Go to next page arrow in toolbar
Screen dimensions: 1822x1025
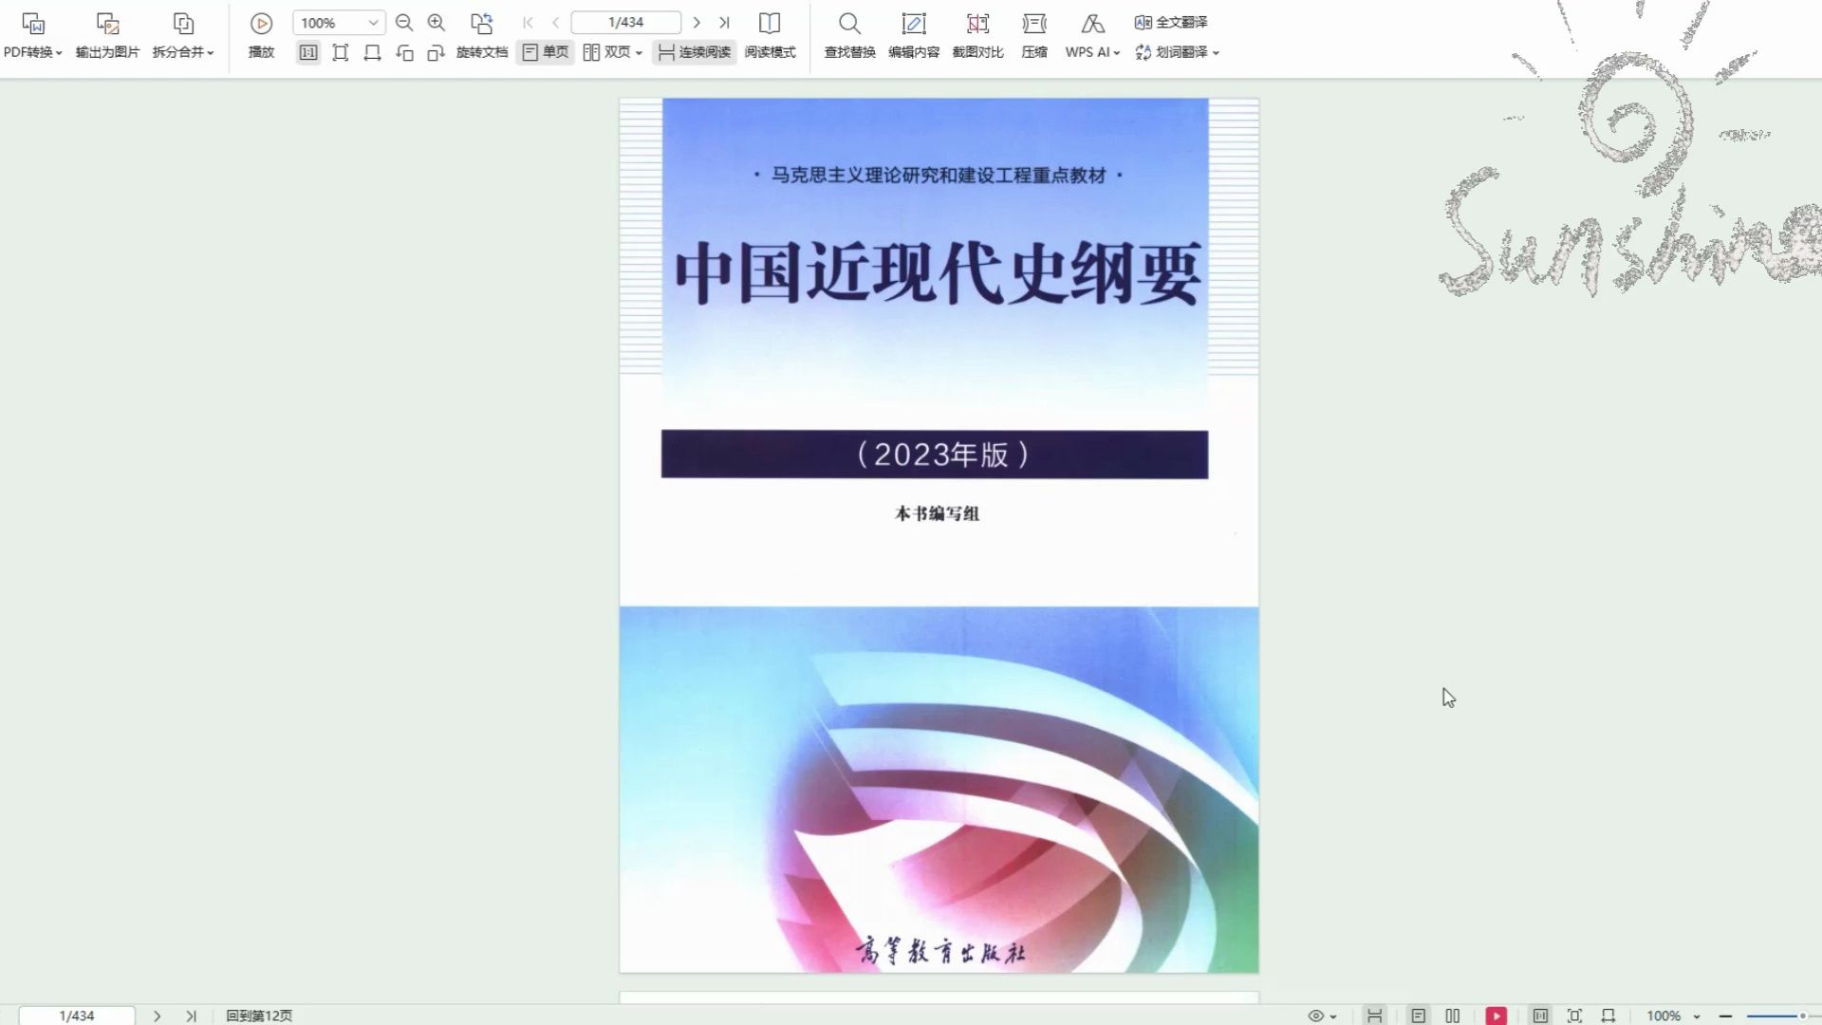point(697,23)
